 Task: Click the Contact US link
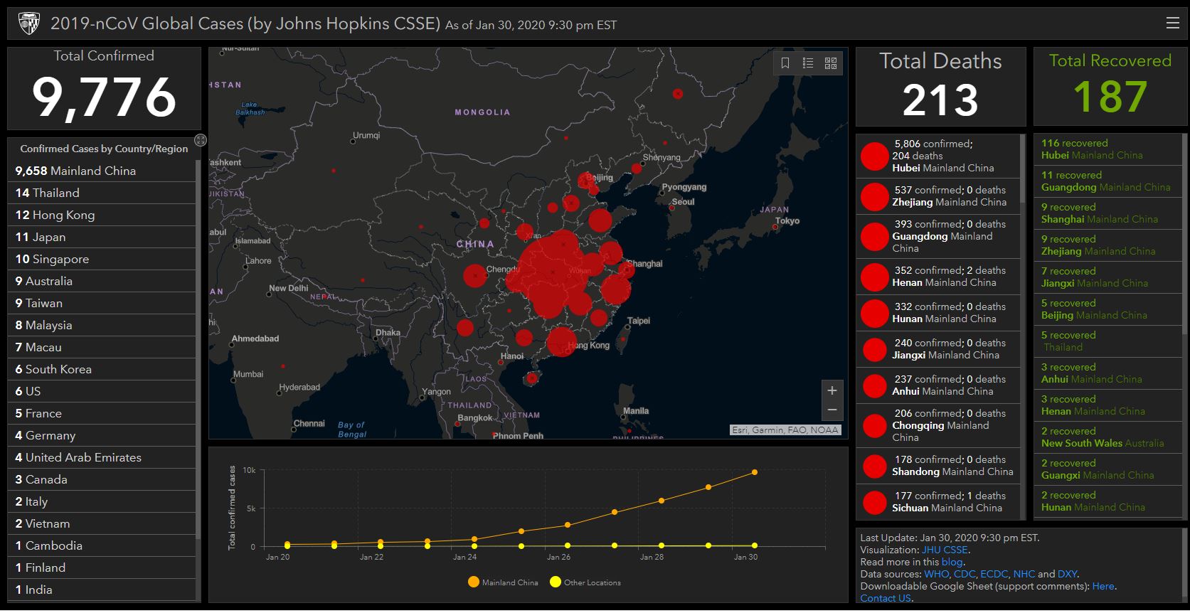(x=886, y=598)
